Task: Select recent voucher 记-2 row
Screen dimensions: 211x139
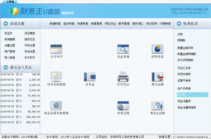Action: (x=20, y=117)
